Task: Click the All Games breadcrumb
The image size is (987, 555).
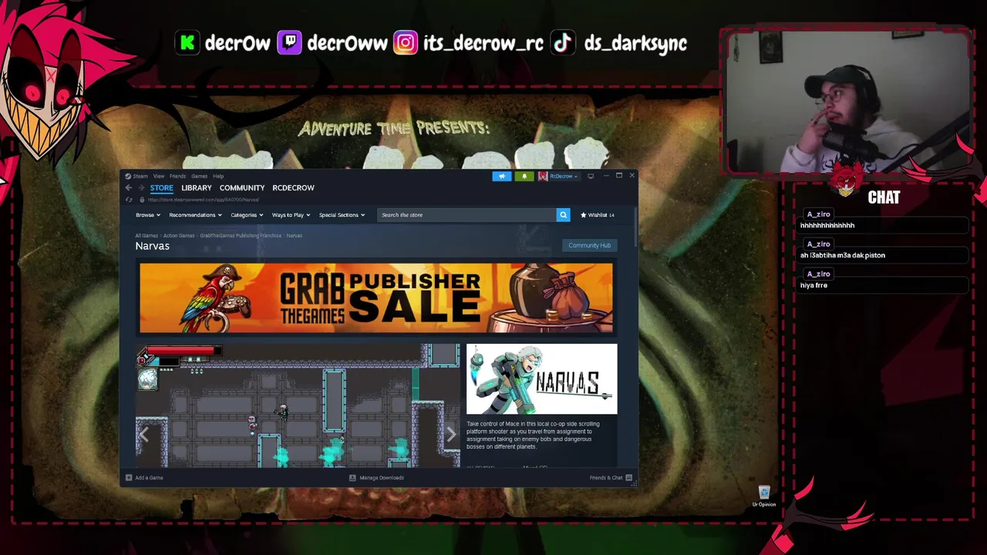Action: click(x=147, y=236)
